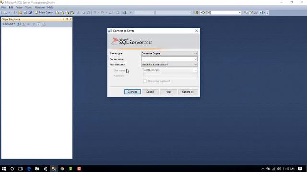Viewport: 307px width, 172px height.
Task: Click the SSMS taskbar icon
Action: point(54,169)
